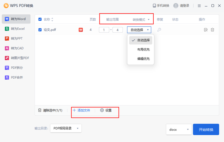Toggle the select-all checkbox beside 名称
The width and height of the screenshot is (224, 142).
tap(40, 19)
